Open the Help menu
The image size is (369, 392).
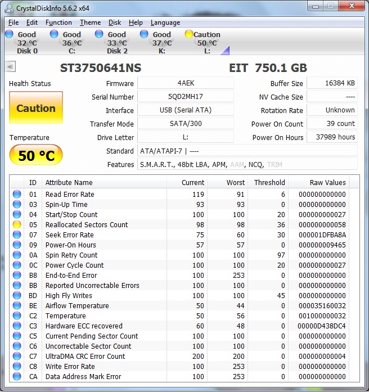[x=136, y=22]
